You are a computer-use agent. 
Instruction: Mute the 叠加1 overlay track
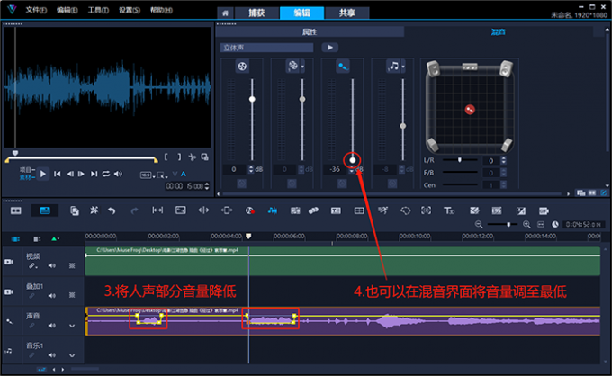51,296
